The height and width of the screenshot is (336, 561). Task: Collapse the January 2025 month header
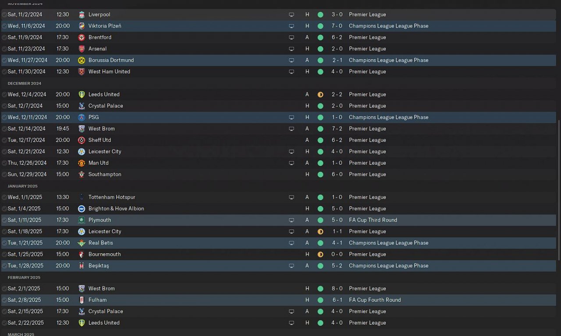tap(23, 186)
